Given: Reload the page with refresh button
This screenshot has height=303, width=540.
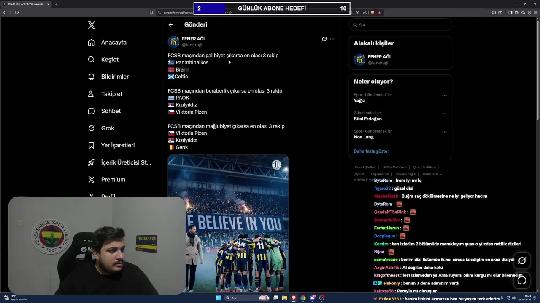Looking at the screenshot, I should 17,13.
